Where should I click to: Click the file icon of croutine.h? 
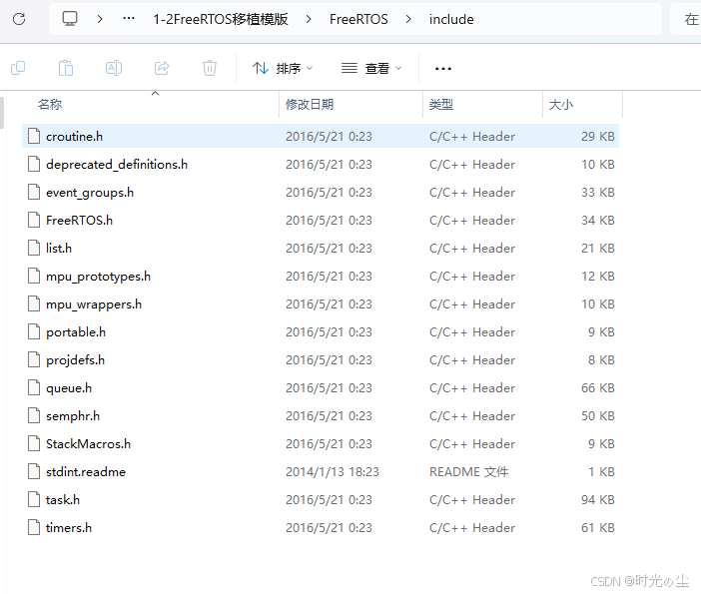click(x=34, y=136)
